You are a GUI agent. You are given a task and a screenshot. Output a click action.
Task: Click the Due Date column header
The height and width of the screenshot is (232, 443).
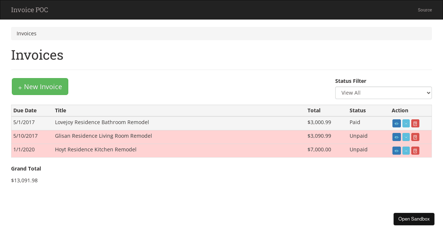click(25, 110)
